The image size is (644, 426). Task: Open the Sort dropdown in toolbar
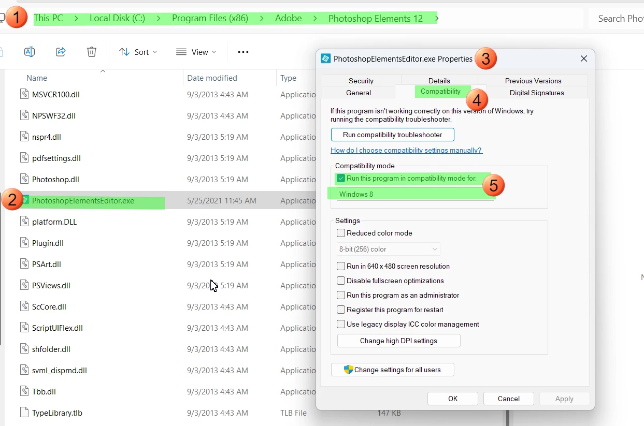(x=138, y=52)
